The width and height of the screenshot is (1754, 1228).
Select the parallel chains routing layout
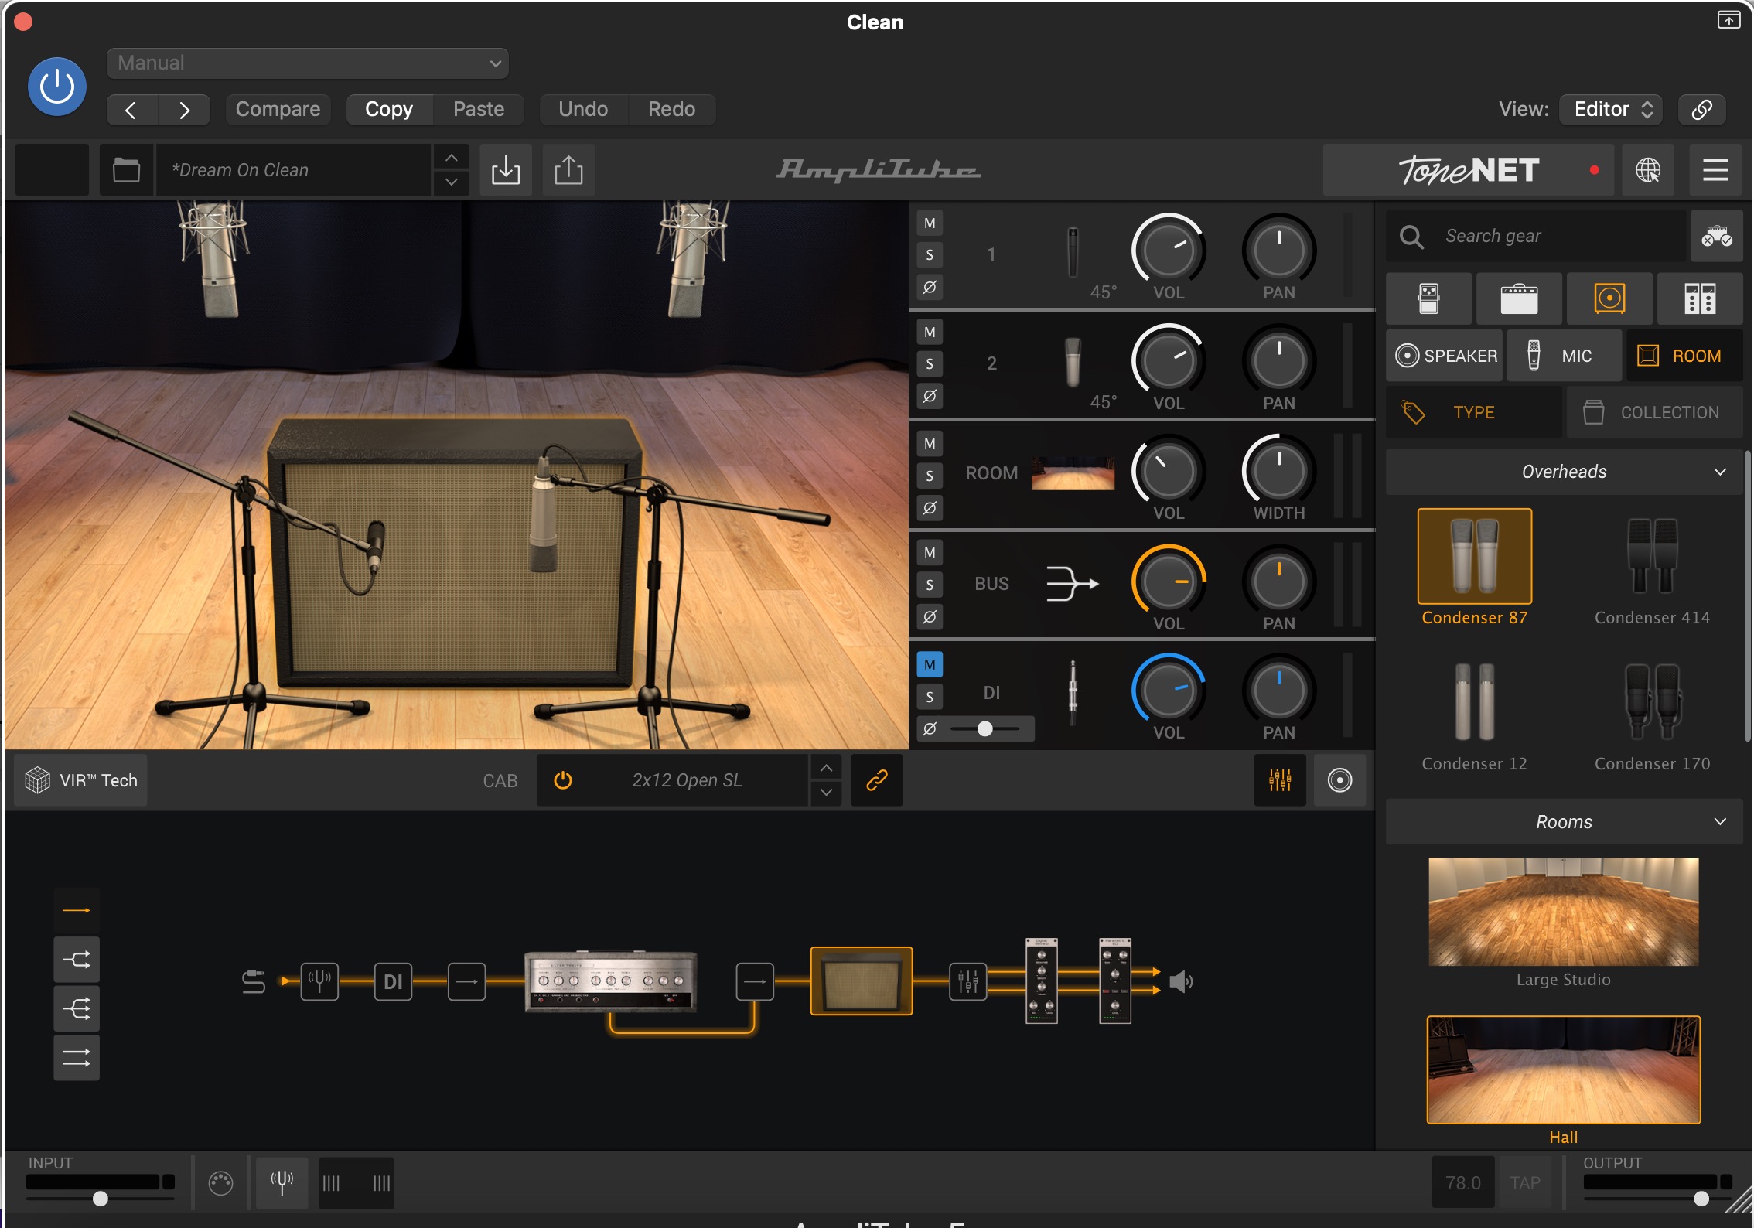coord(77,1058)
